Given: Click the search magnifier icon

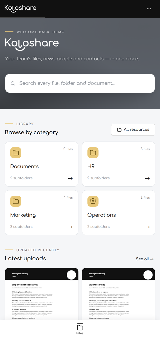Looking at the screenshot, I should (13, 83).
